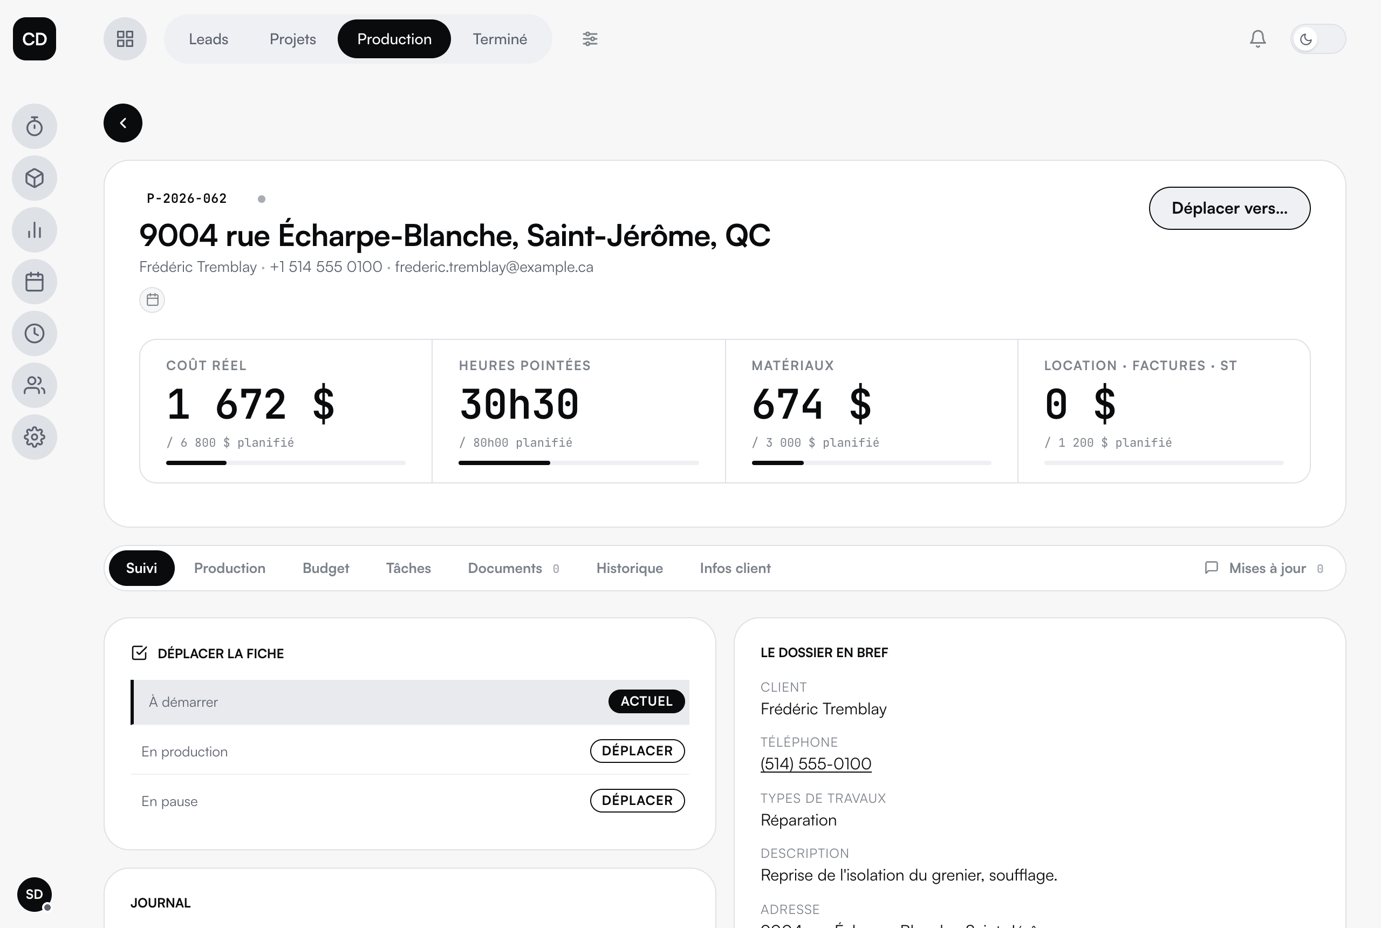Open the filter sliders icon
The image size is (1381, 928).
[x=590, y=39]
